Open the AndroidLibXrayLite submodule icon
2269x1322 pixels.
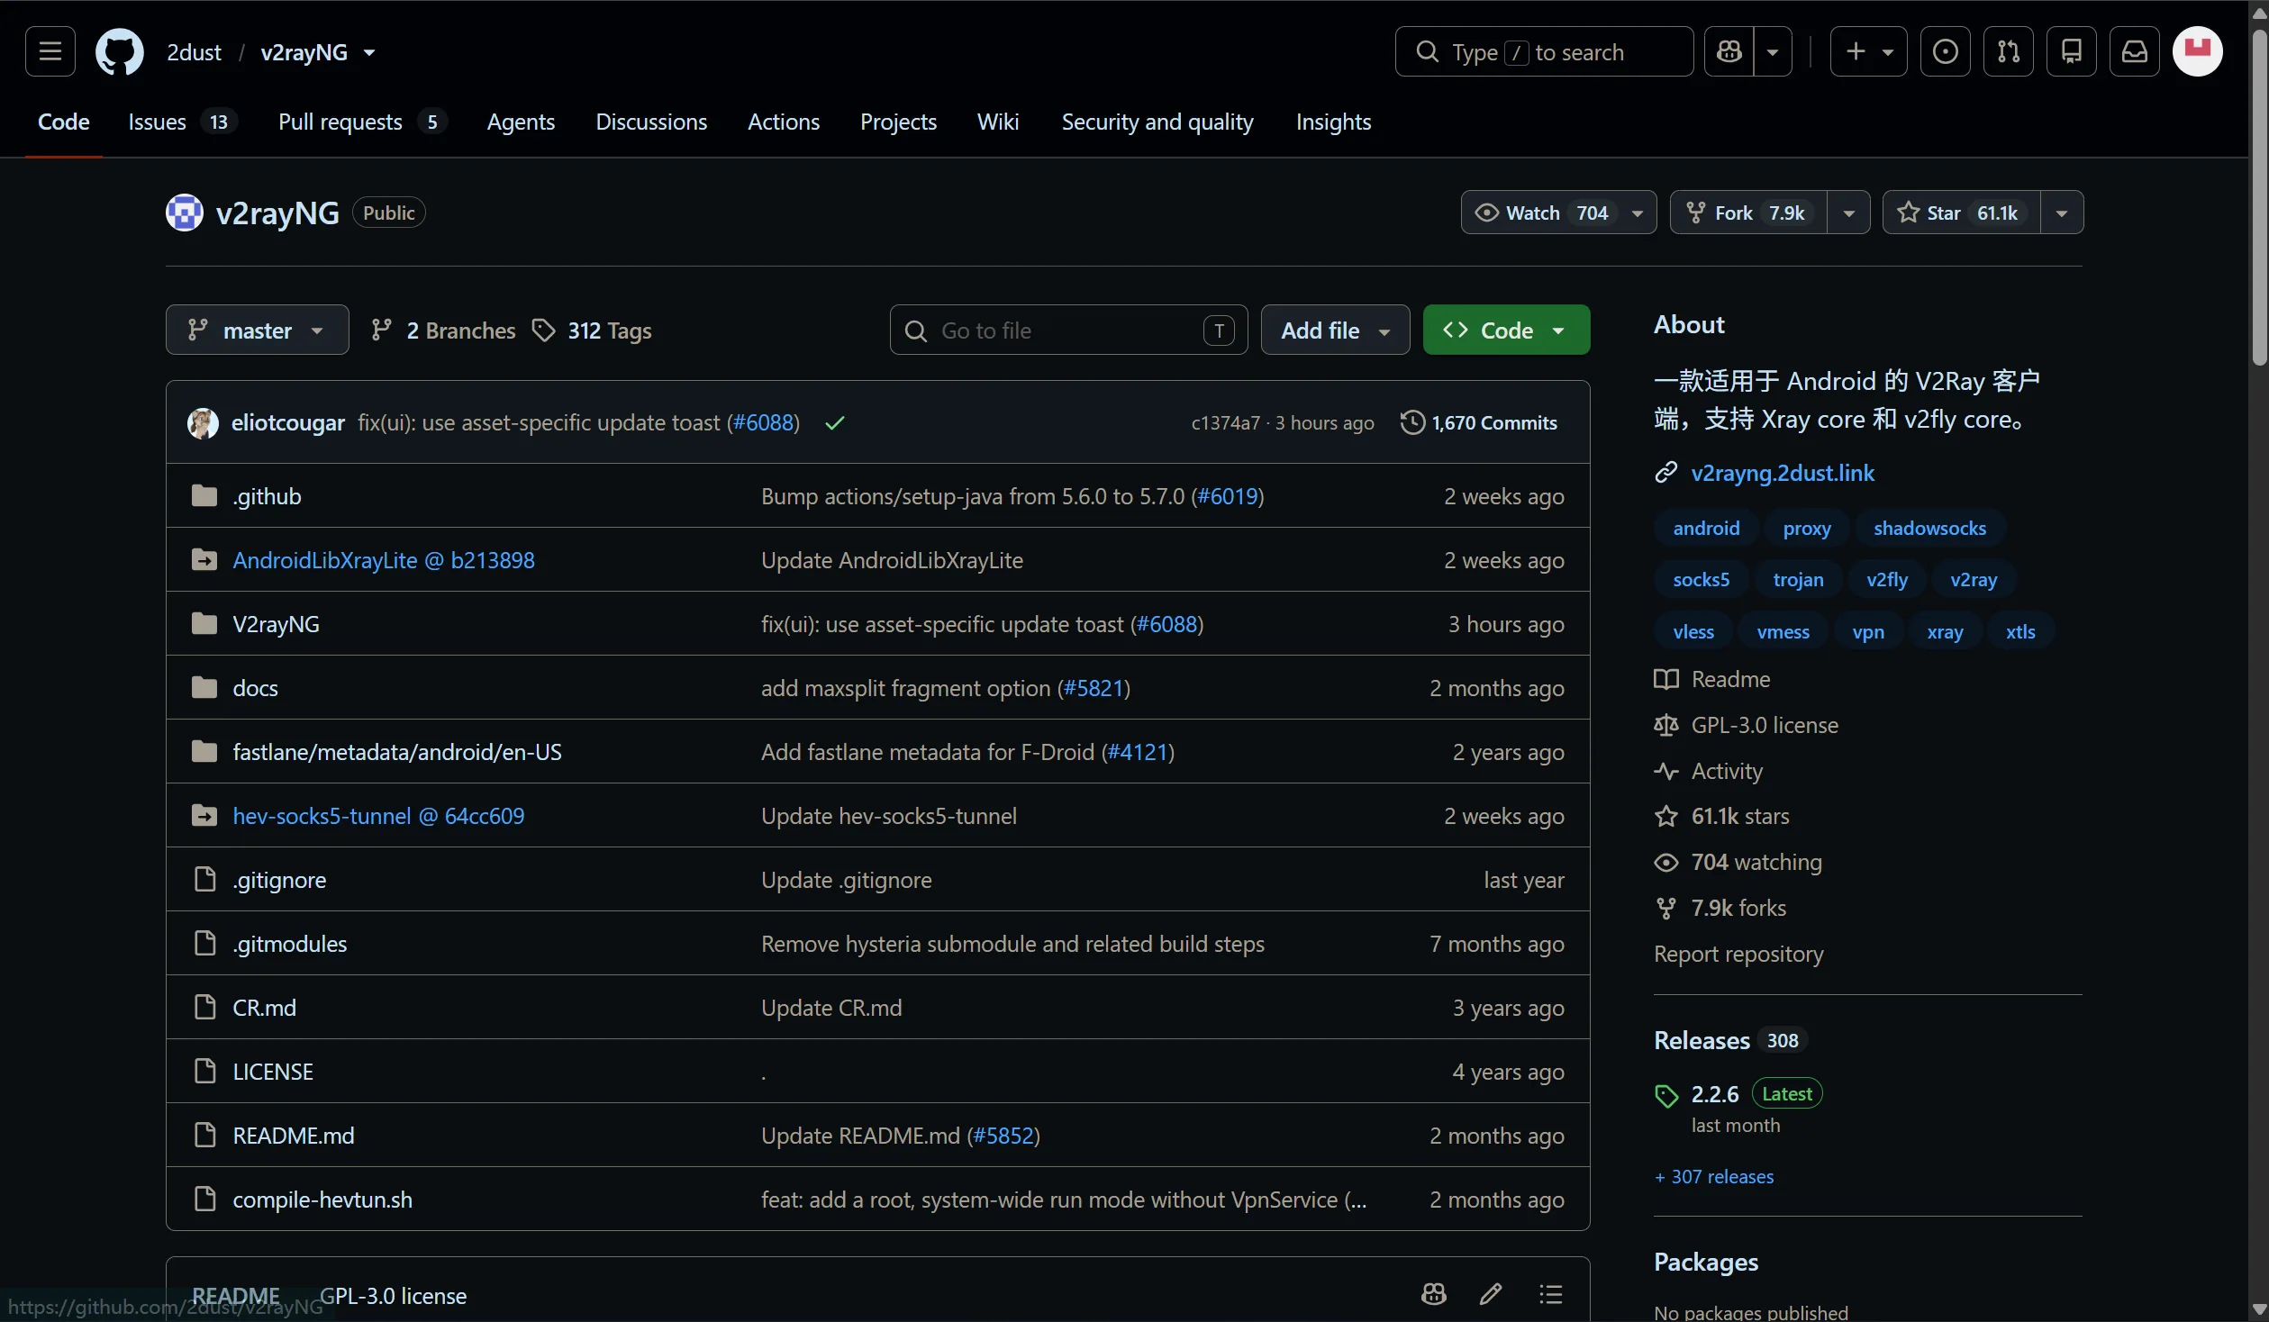point(204,559)
